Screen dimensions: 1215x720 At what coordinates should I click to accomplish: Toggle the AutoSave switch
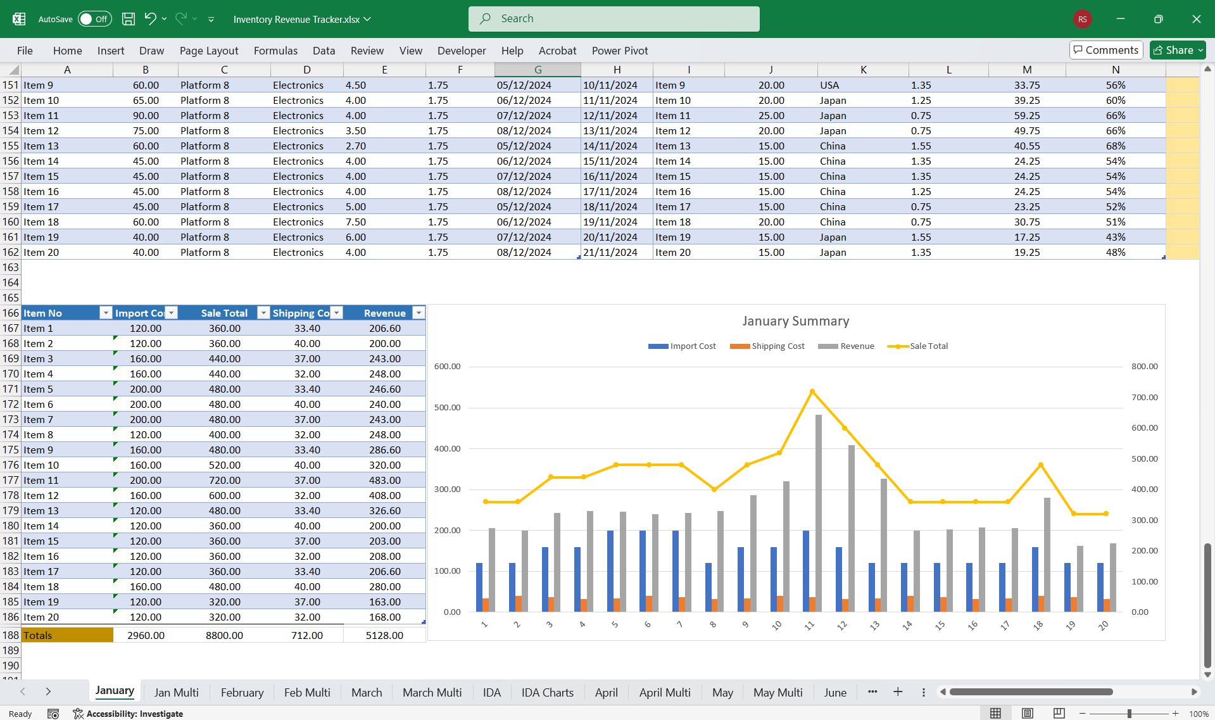95,19
